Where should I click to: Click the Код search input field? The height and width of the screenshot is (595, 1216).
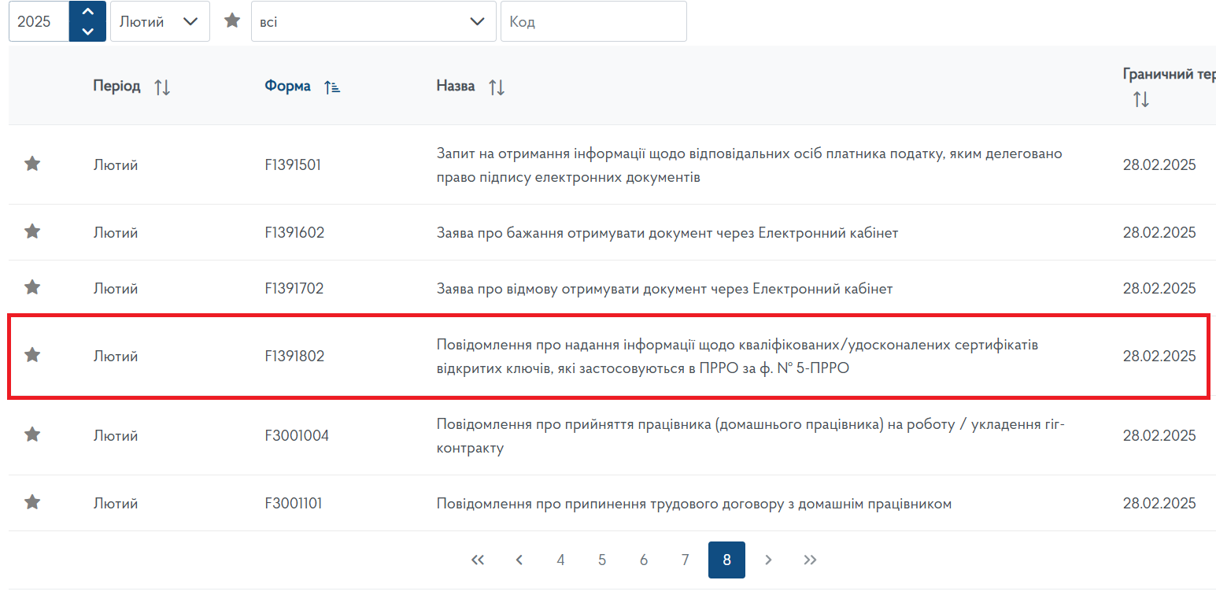(593, 21)
